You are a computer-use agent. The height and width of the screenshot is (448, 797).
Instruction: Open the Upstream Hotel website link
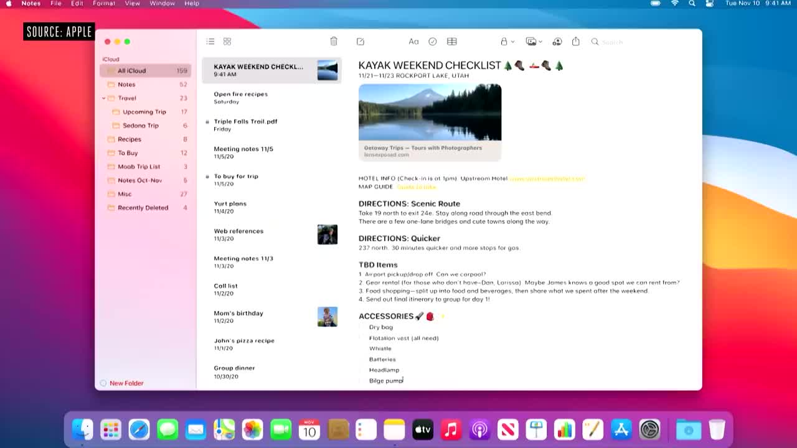(547, 179)
